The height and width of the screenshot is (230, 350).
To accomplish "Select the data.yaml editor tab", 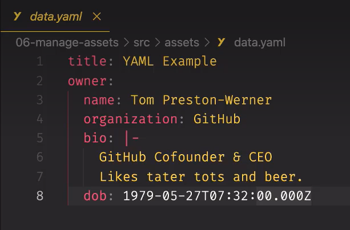I will coord(55,17).
